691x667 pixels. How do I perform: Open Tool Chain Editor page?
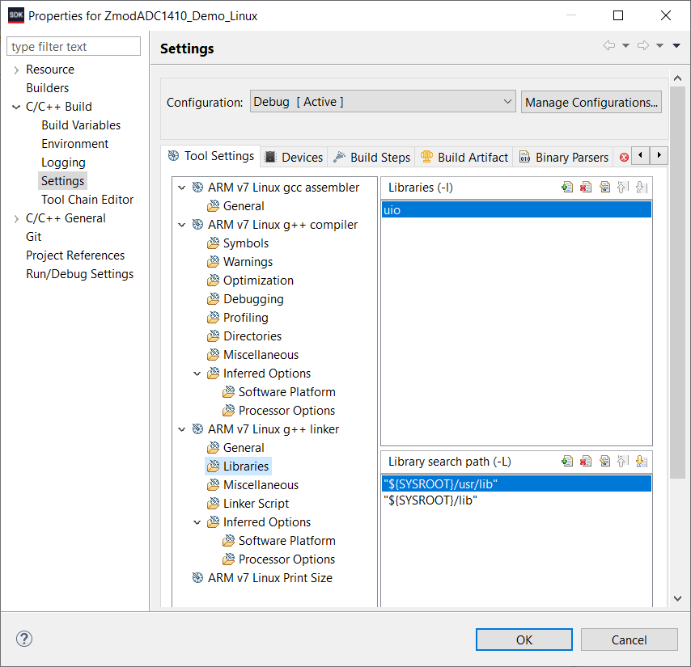pyautogui.click(x=87, y=200)
